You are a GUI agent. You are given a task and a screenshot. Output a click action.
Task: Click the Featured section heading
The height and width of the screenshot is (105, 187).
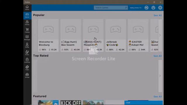pyautogui.click(x=40, y=96)
